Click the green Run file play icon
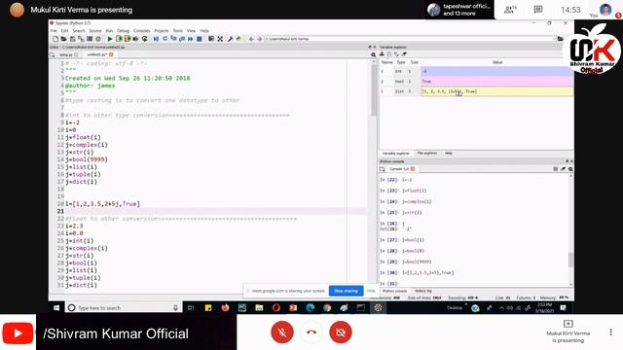This screenshot has height=350, width=623. (110, 39)
